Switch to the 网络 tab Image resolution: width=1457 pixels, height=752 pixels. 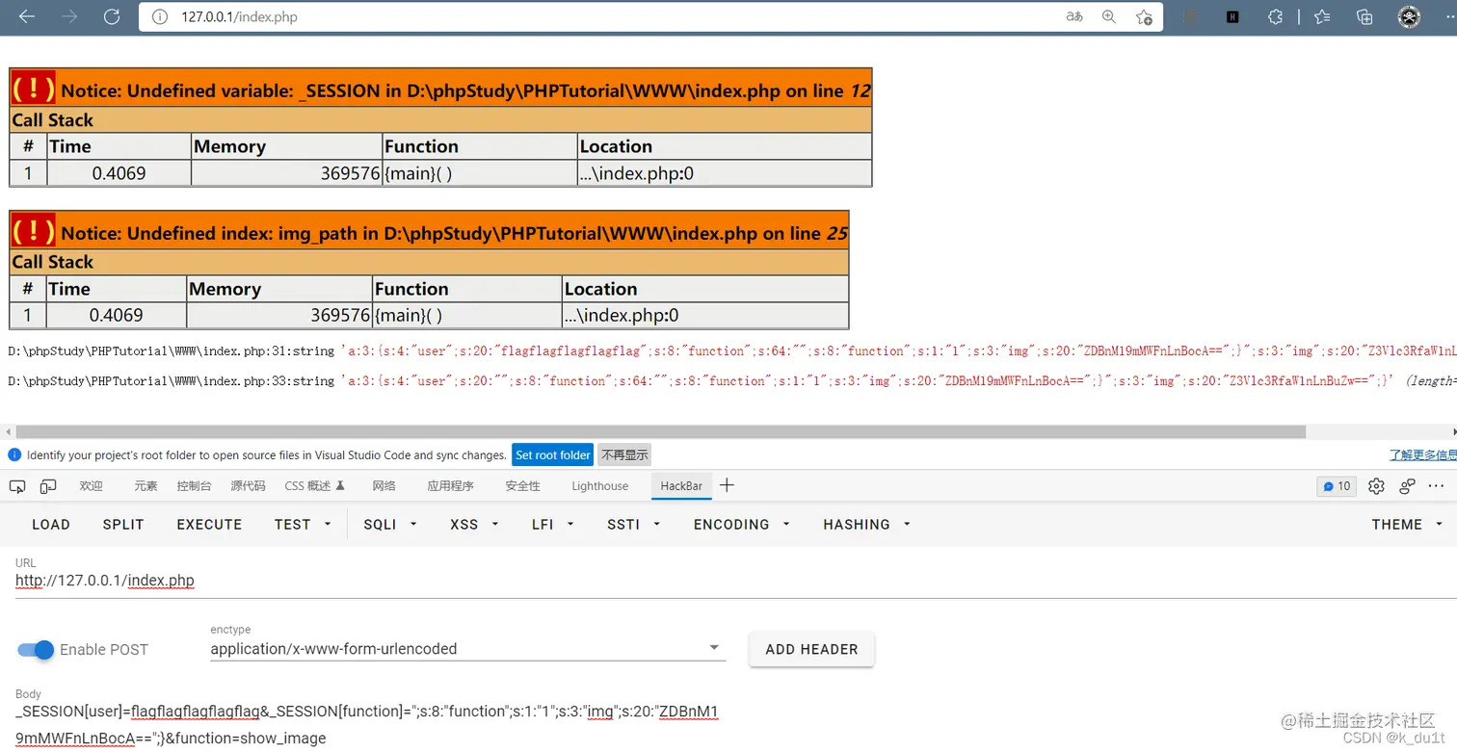tap(384, 486)
